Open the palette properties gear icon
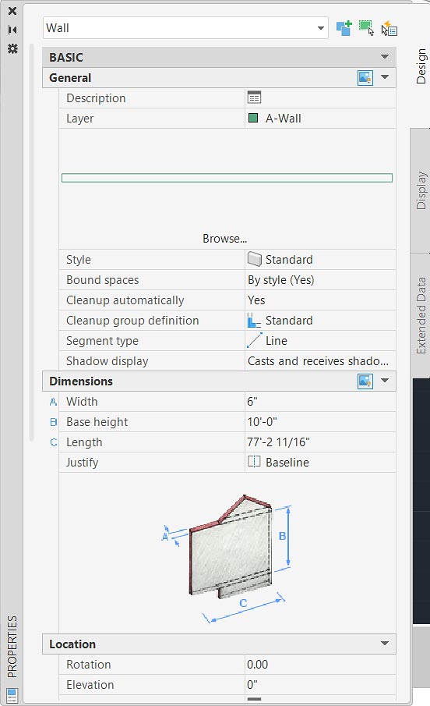This screenshot has width=430, height=706. pos(12,48)
